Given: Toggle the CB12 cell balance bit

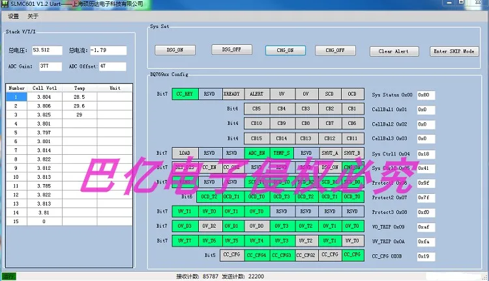Looking at the screenshot, I should click(x=330, y=139).
